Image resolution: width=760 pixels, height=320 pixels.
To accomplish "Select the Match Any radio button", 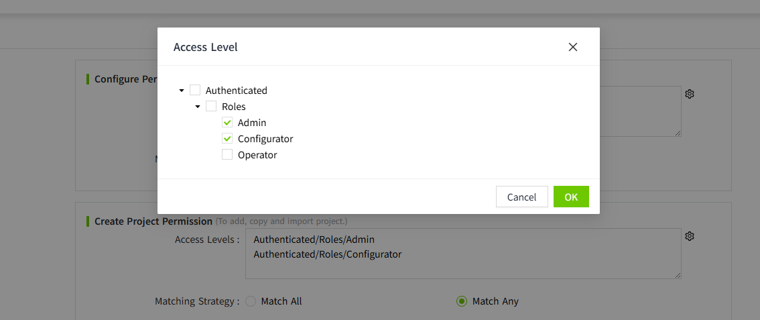I will point(462,301).
